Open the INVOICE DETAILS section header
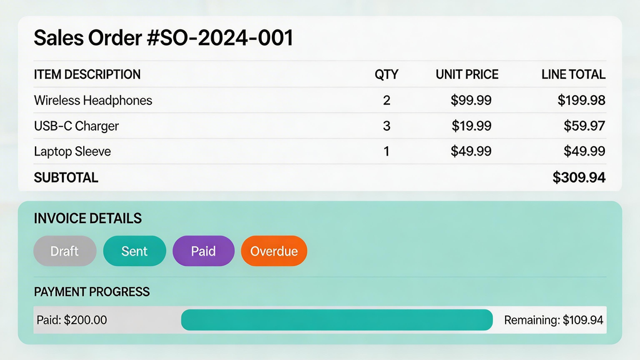 click(x=87, y=218)
